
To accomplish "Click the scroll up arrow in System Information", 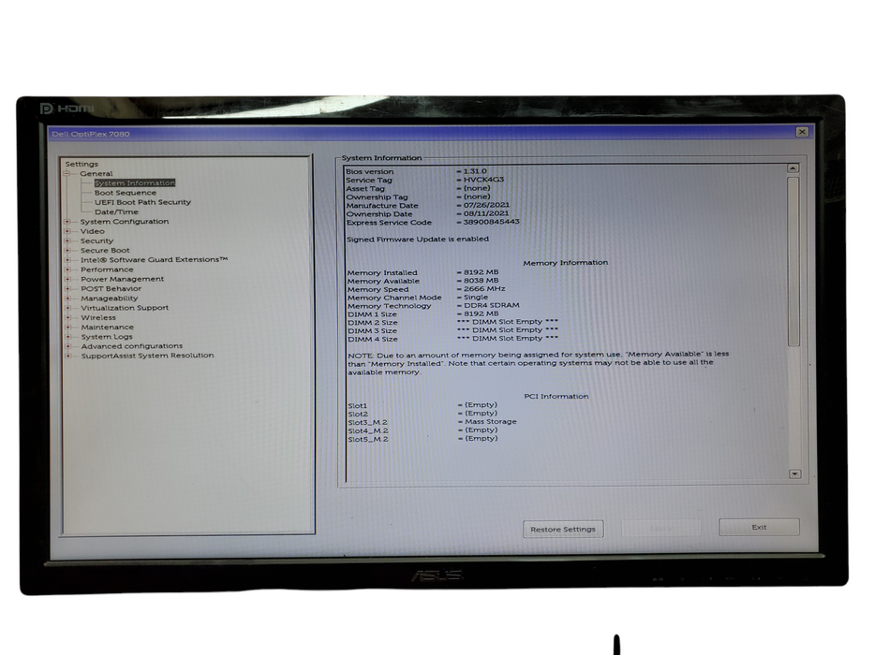I will [x=793, y=168].
